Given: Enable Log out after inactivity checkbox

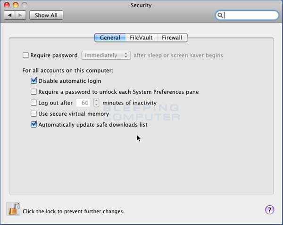Looking at the screenshot, I should [33, 103].
